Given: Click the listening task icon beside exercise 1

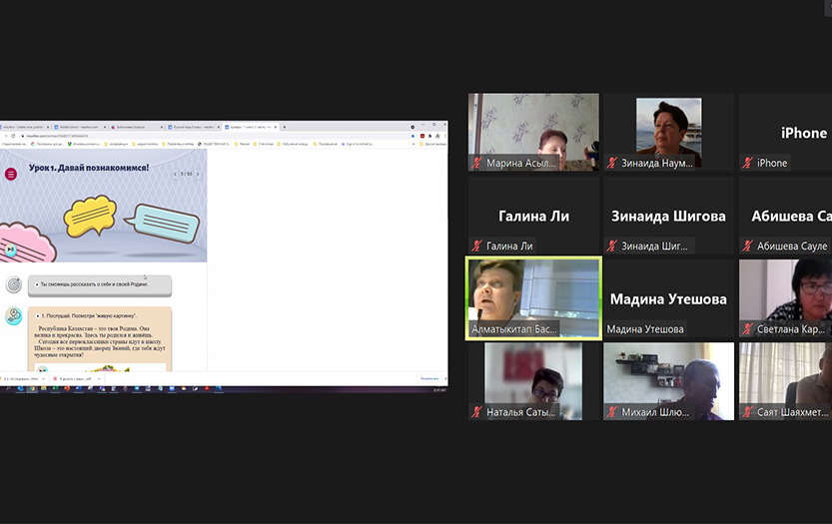Looking at the screenshot, I should pyautogui.click(x=14, y=316).
